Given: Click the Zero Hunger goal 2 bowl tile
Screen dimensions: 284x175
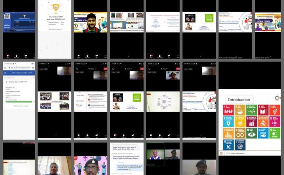Looking at the screenshot, I should pyautogui.click(x=240, y=110).
